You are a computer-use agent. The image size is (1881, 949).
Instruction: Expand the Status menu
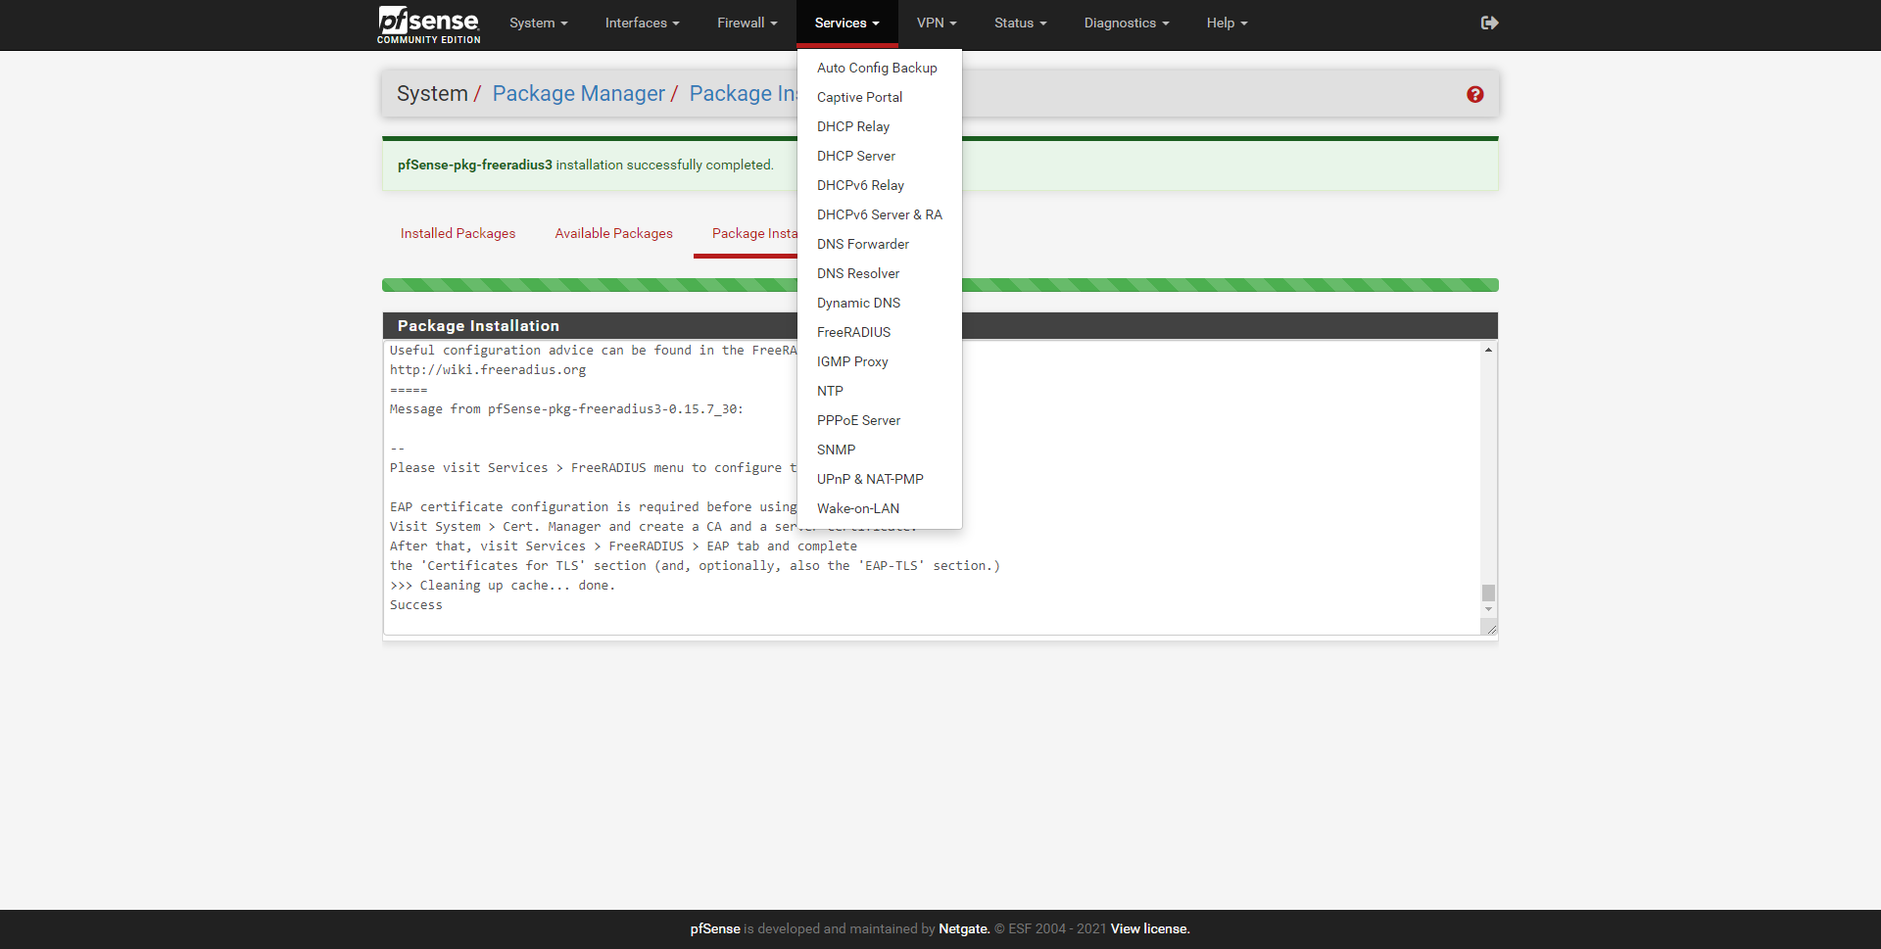[x=1020, y=23]
